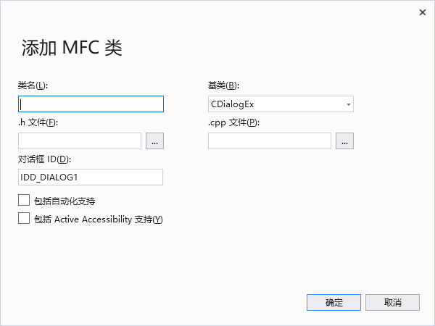The image size is (435, 326).
Task: Click the 类名(L) label
Action: coord(33,85)
